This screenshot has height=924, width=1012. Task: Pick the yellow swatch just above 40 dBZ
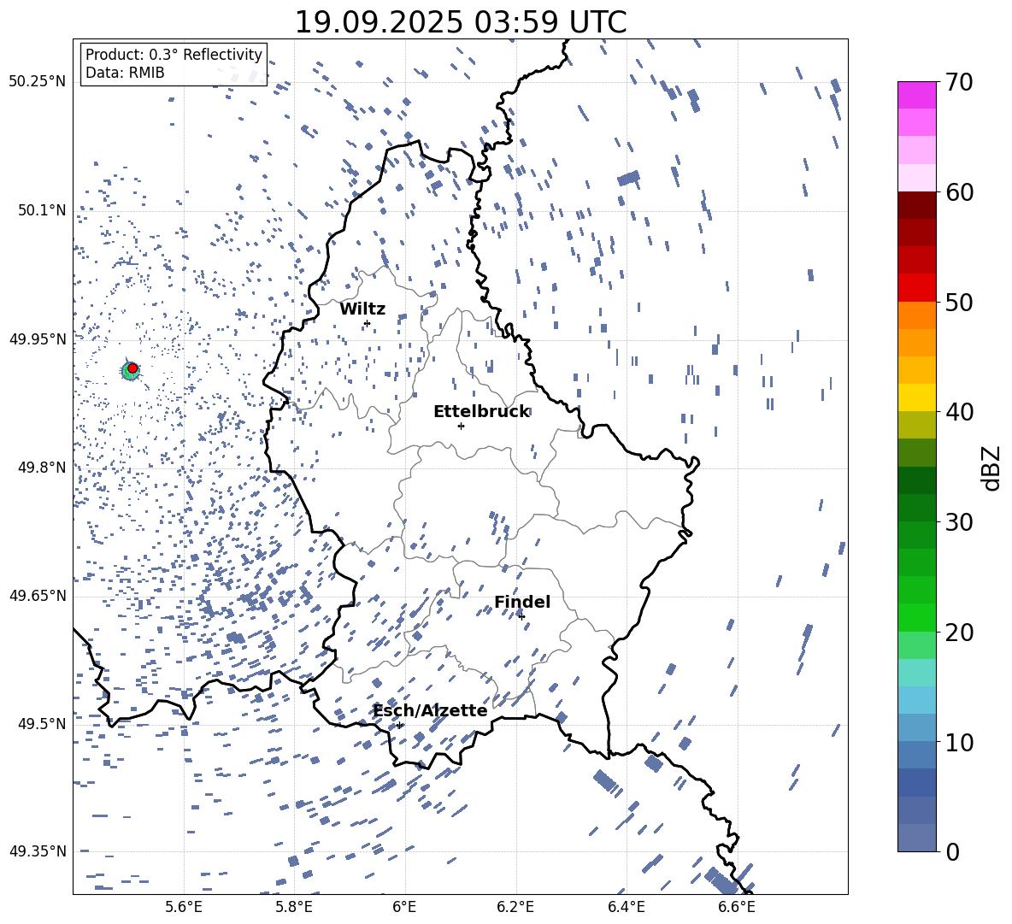click(917, 397)
